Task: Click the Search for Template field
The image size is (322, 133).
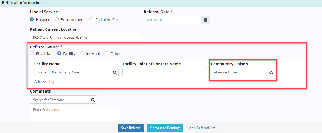Action: tap(60, 100)
